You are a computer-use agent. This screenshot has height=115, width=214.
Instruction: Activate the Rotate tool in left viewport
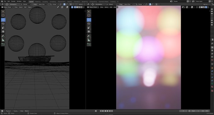click(x=3, y=24)
